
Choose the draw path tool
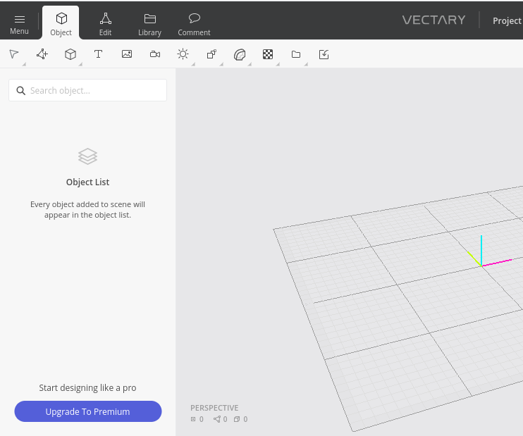(42, 54)
